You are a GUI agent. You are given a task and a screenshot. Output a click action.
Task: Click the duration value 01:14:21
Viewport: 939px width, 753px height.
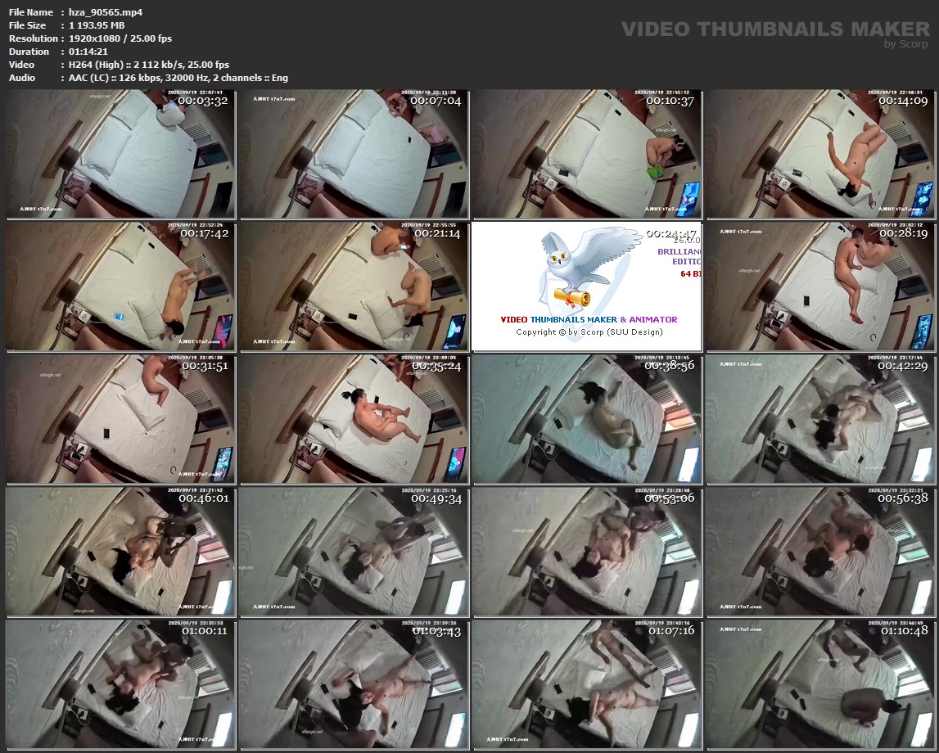tap(88, 52)
